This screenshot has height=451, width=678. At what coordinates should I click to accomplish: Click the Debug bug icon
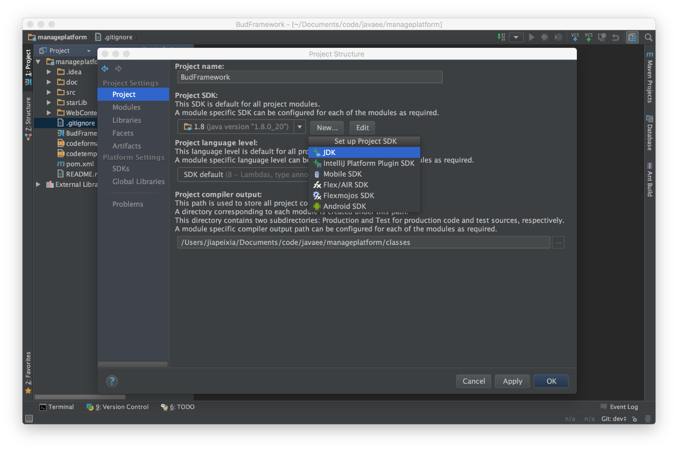click(545, 37)
